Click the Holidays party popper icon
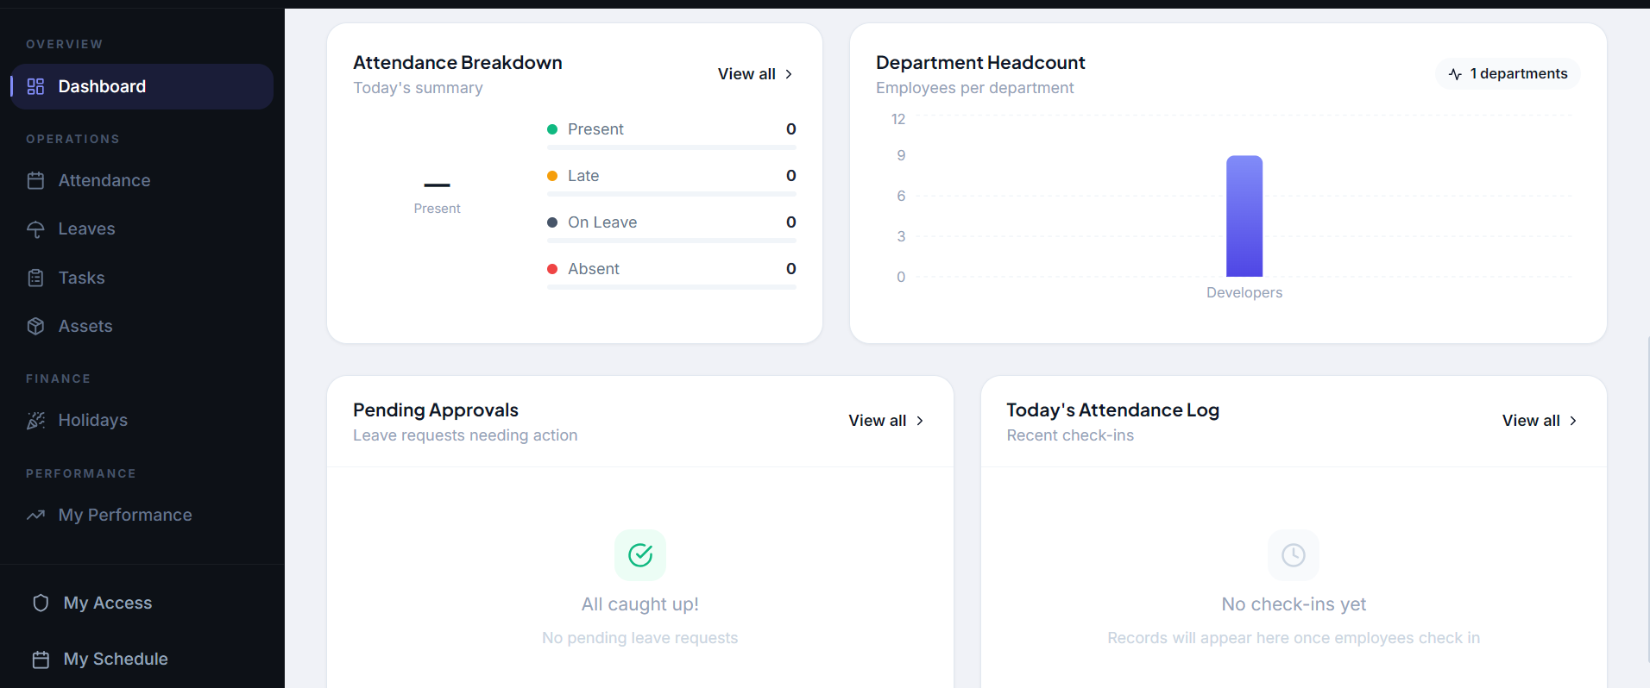The image size is (1650, 688). point(35,420)
